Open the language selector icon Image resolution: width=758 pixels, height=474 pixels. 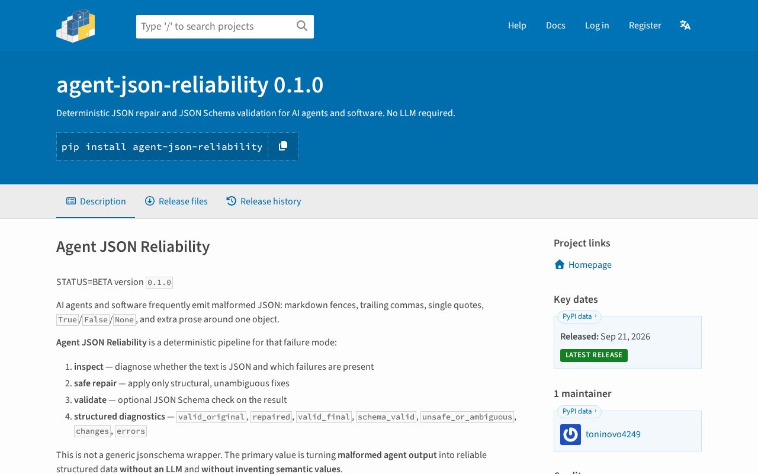685,25
